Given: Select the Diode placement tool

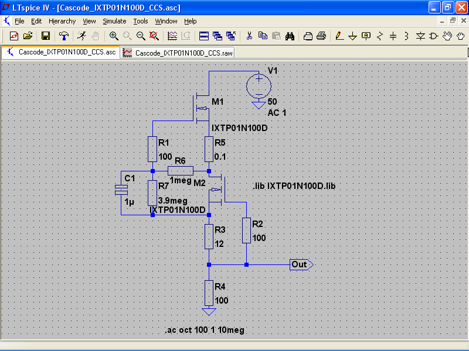Looking at the screenshot, I should click(420, 36).
